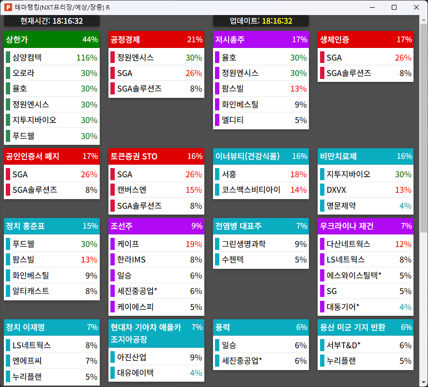Select 율호 in the 저시총주 card
Screen dimensions: 428x387
(x=261, y=58)
